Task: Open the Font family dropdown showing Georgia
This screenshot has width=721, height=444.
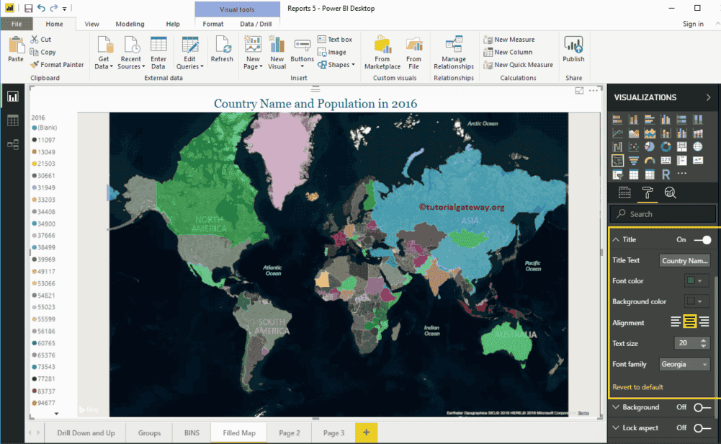Action: (x=684, y=364)
